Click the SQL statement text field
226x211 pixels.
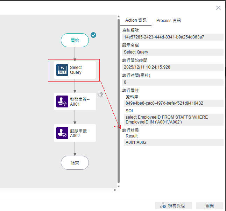(174, 120)
